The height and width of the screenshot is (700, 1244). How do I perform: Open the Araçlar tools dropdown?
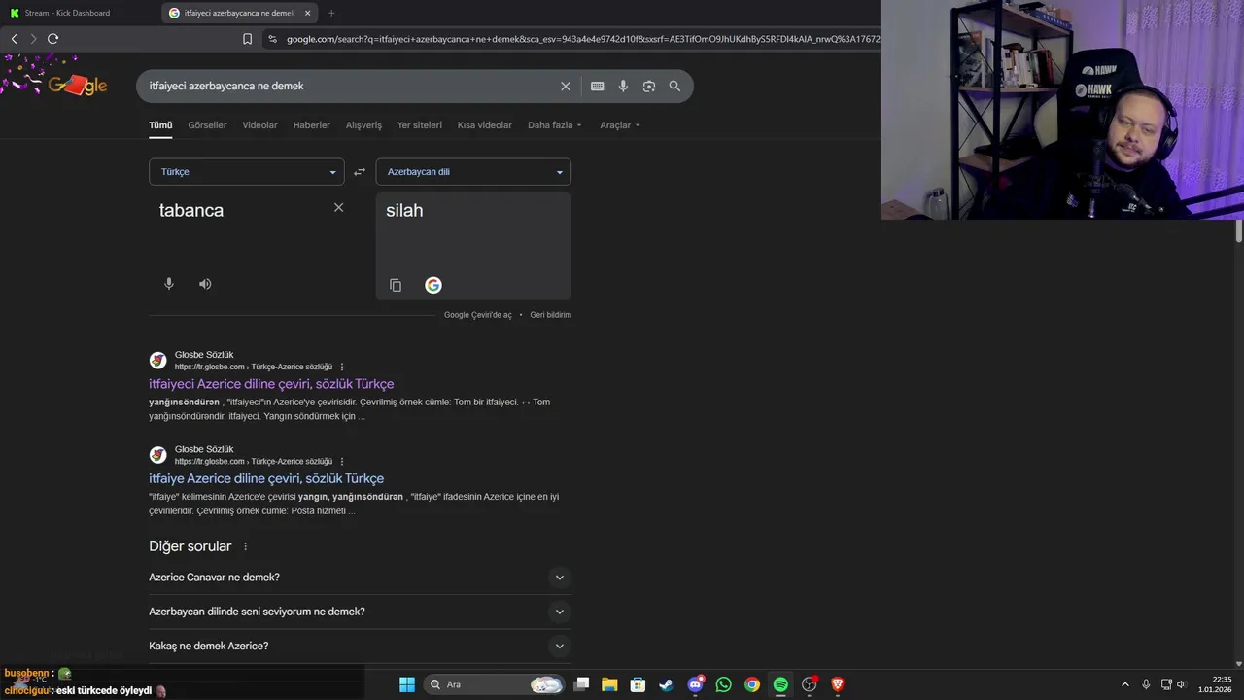coord(620,125)
